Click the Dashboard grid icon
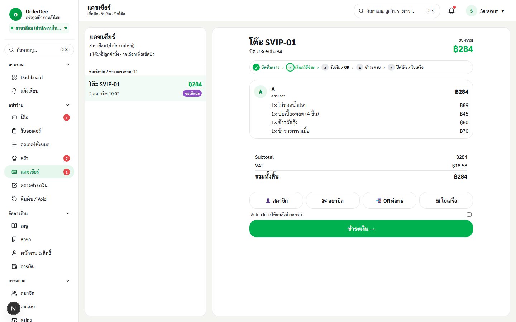The width and height of the screenshot is (516, 322). click(x=14, y=77)
